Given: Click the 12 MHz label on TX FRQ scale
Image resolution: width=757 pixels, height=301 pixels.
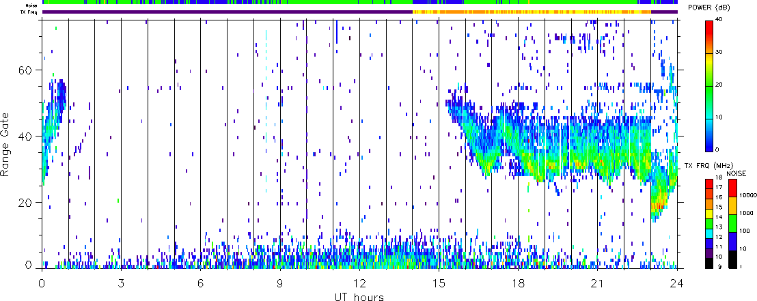Looking at the screenshot, I should tap(719, 238).
